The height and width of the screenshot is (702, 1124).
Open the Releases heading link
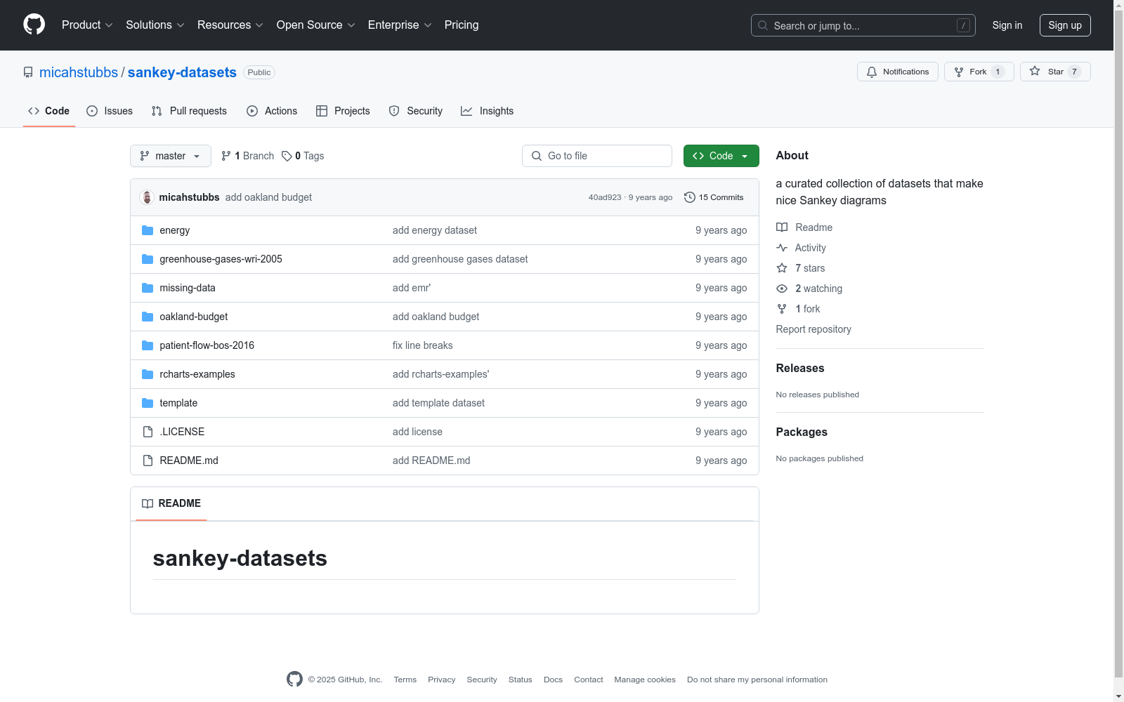[800, 369]
